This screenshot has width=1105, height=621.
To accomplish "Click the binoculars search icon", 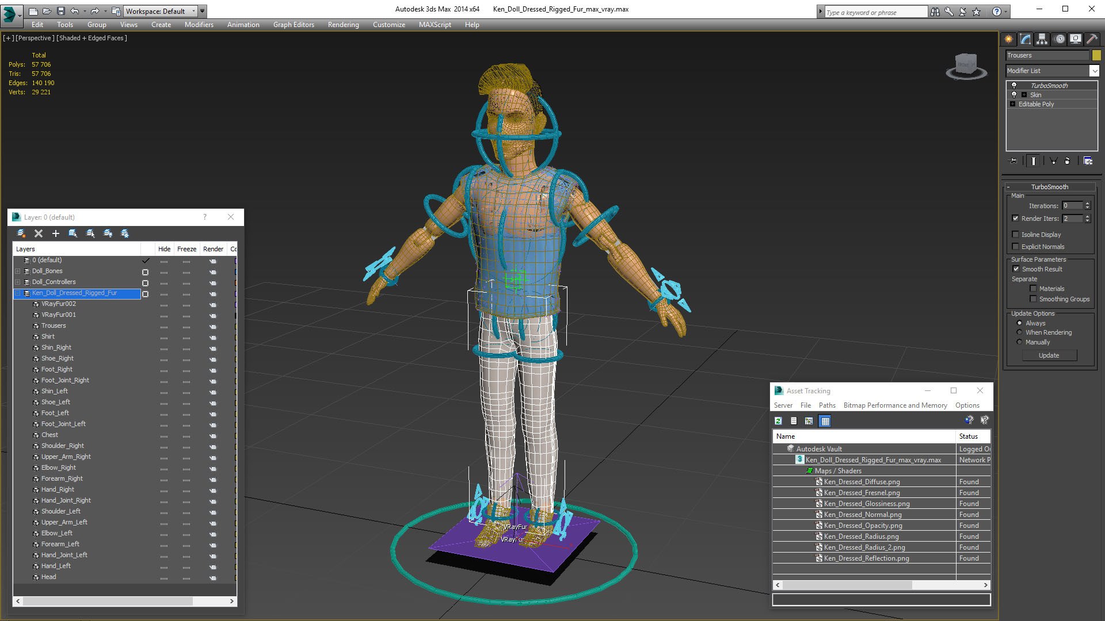I will pyautogui.click(x=935, y=11).
